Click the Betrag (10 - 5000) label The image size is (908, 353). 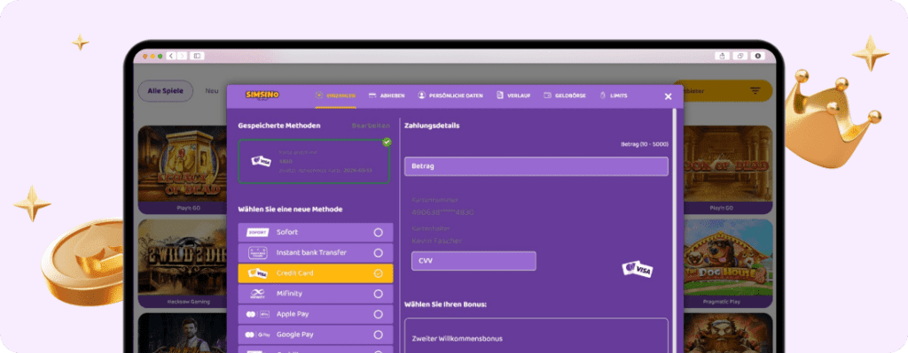645,144
